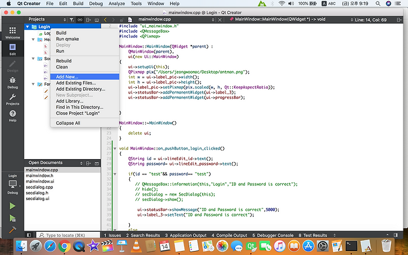
Task: Open Test Results pane
Action: [313, 235]
